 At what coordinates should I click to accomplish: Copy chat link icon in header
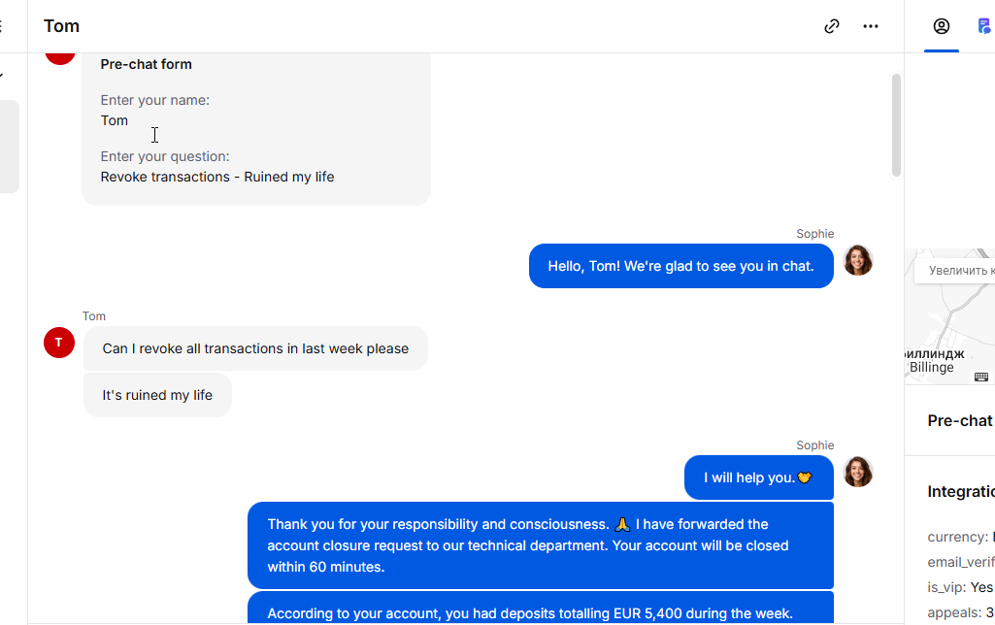831,26
